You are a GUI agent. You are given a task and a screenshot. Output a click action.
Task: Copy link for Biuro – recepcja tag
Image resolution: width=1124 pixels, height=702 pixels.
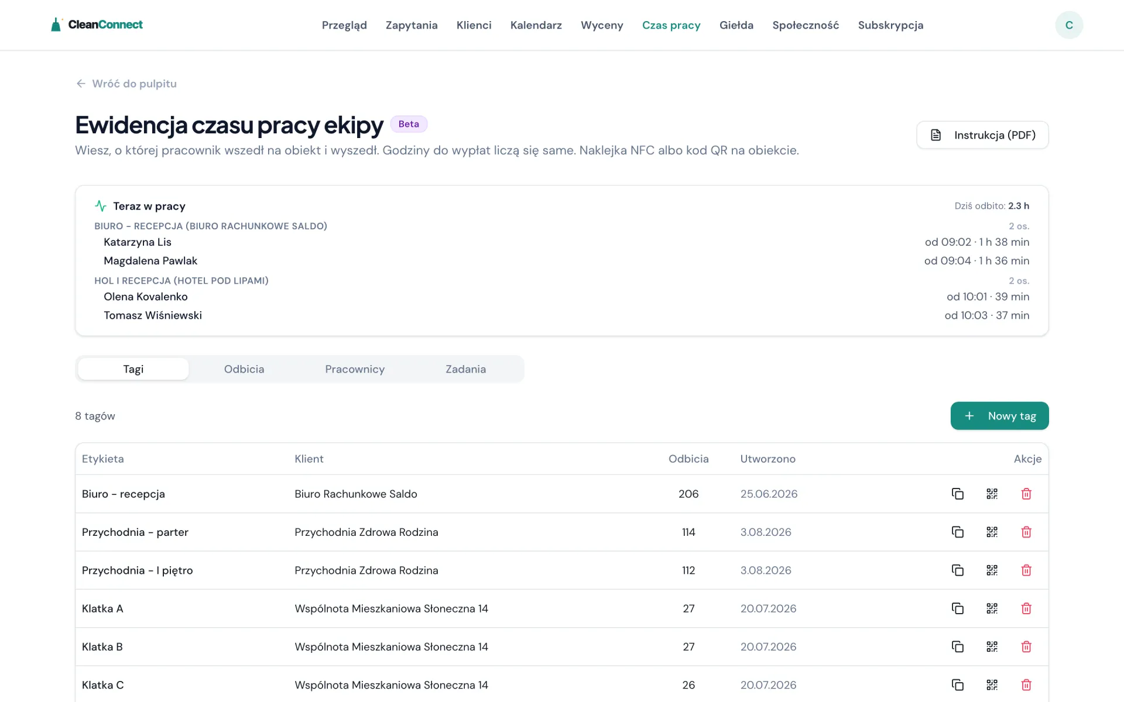[x=958, y=494]
